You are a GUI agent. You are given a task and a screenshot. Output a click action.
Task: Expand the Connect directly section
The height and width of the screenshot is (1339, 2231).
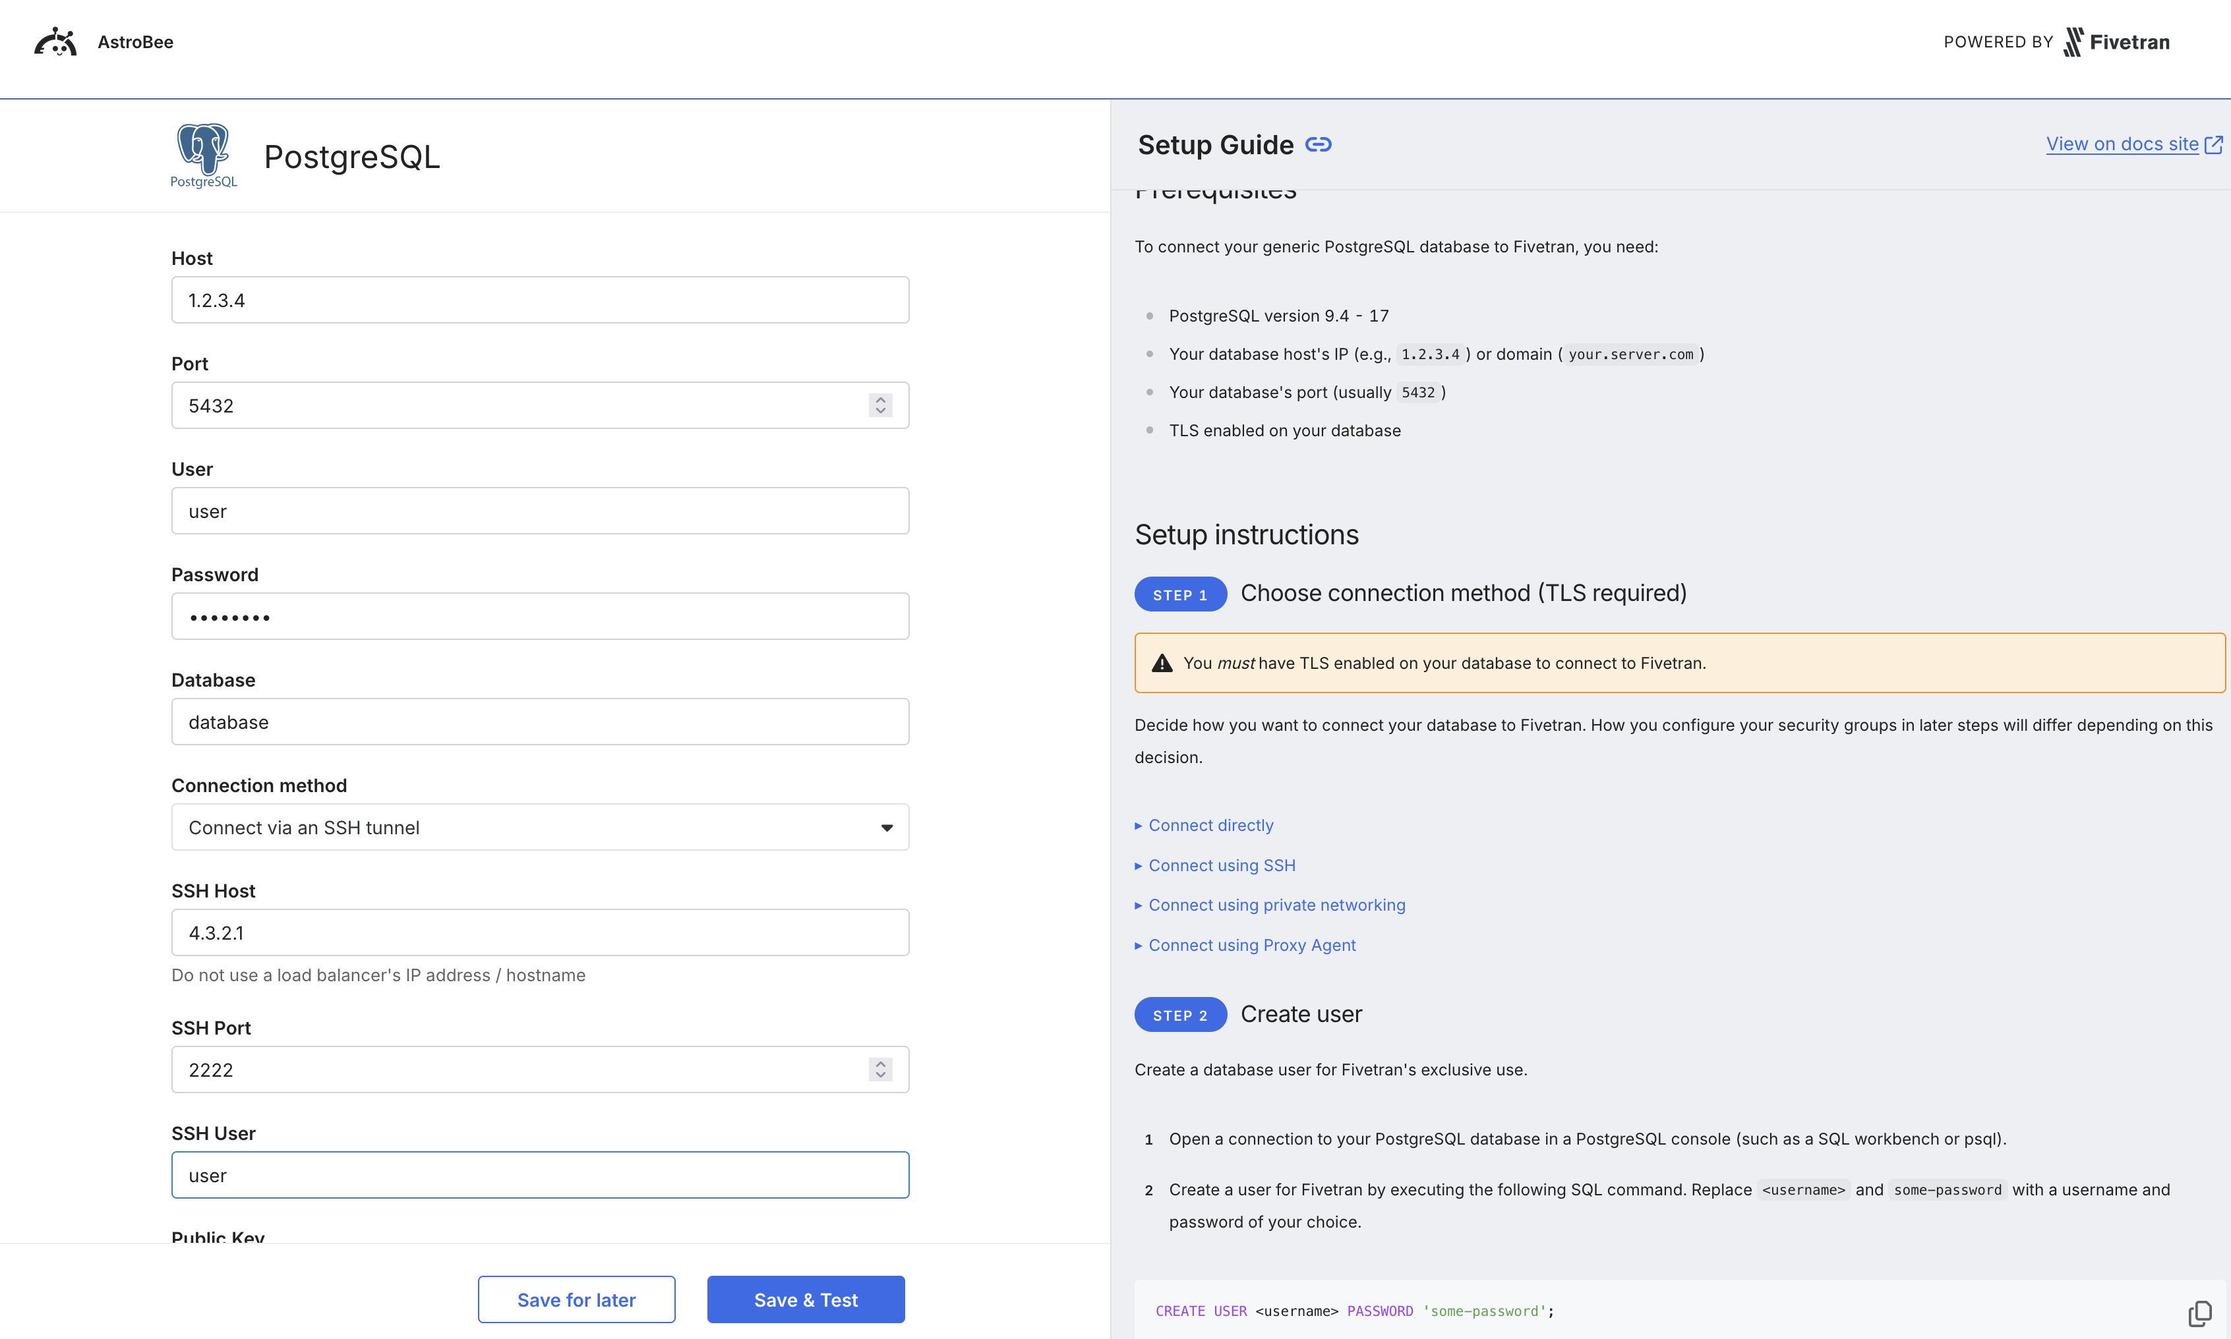pyautogui.click(x=1210, y=825)
